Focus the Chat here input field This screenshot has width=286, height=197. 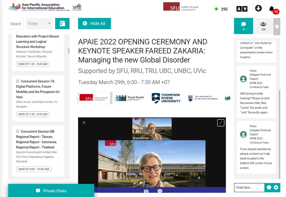pyautogui.click(x=249, y=188)
